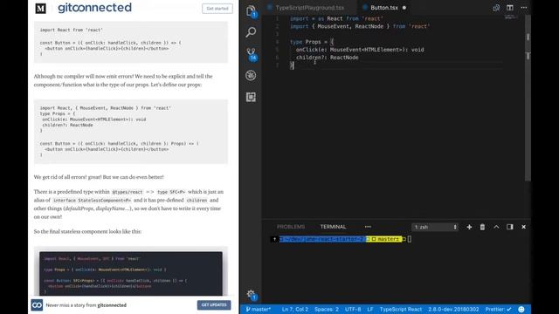Open the Debug view icon
This screenshot has width=559, height=314.
(251, 76)
